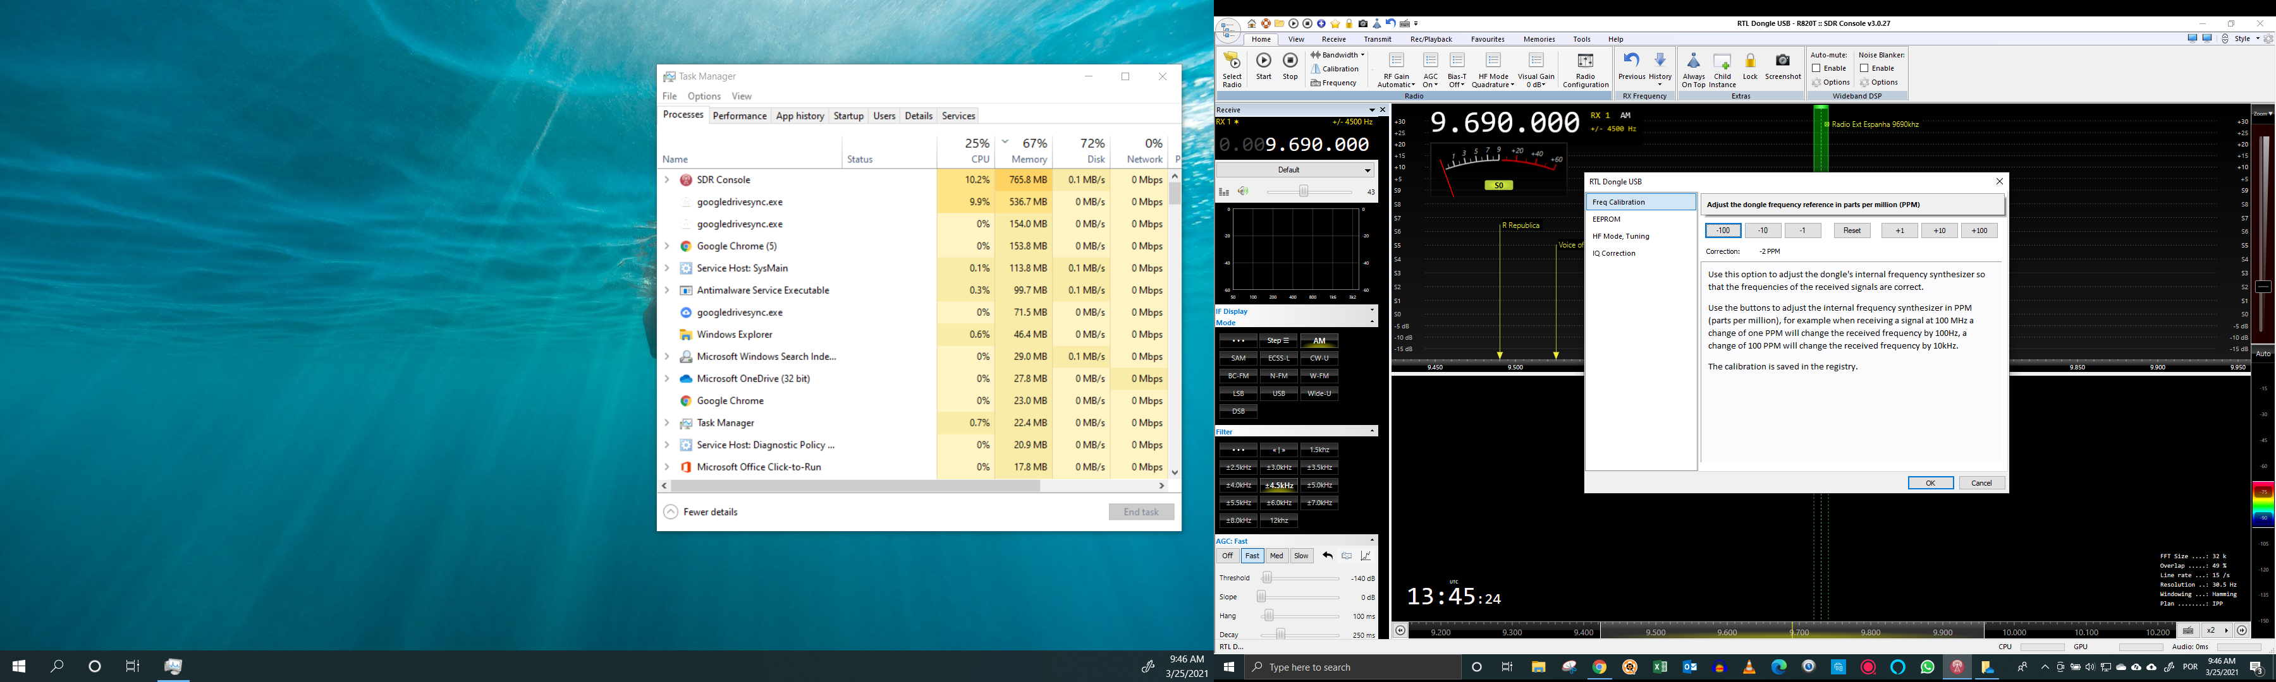Screen dimensions: 2276x682
Task: Click the -100 PPM button
Action: tap(1722, 230)
